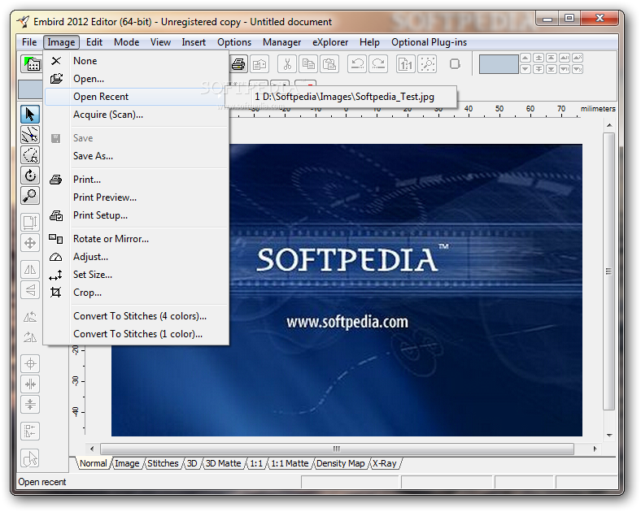The image size is (641, 512).
Task: Click the Paste clipboard toolbar icon
Action: 329,64
